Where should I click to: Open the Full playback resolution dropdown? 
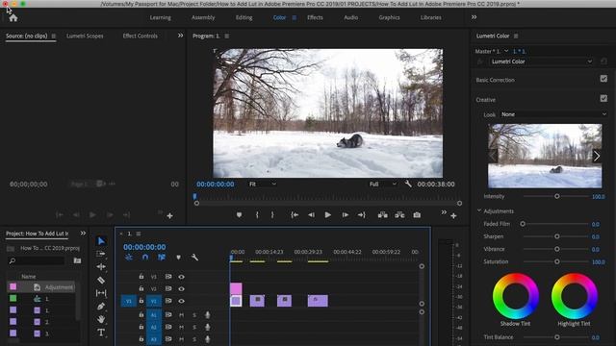pyautogui.click(x=383, y=184)
